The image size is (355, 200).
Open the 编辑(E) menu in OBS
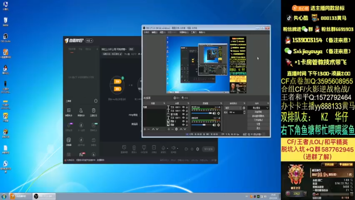point(154,32)
